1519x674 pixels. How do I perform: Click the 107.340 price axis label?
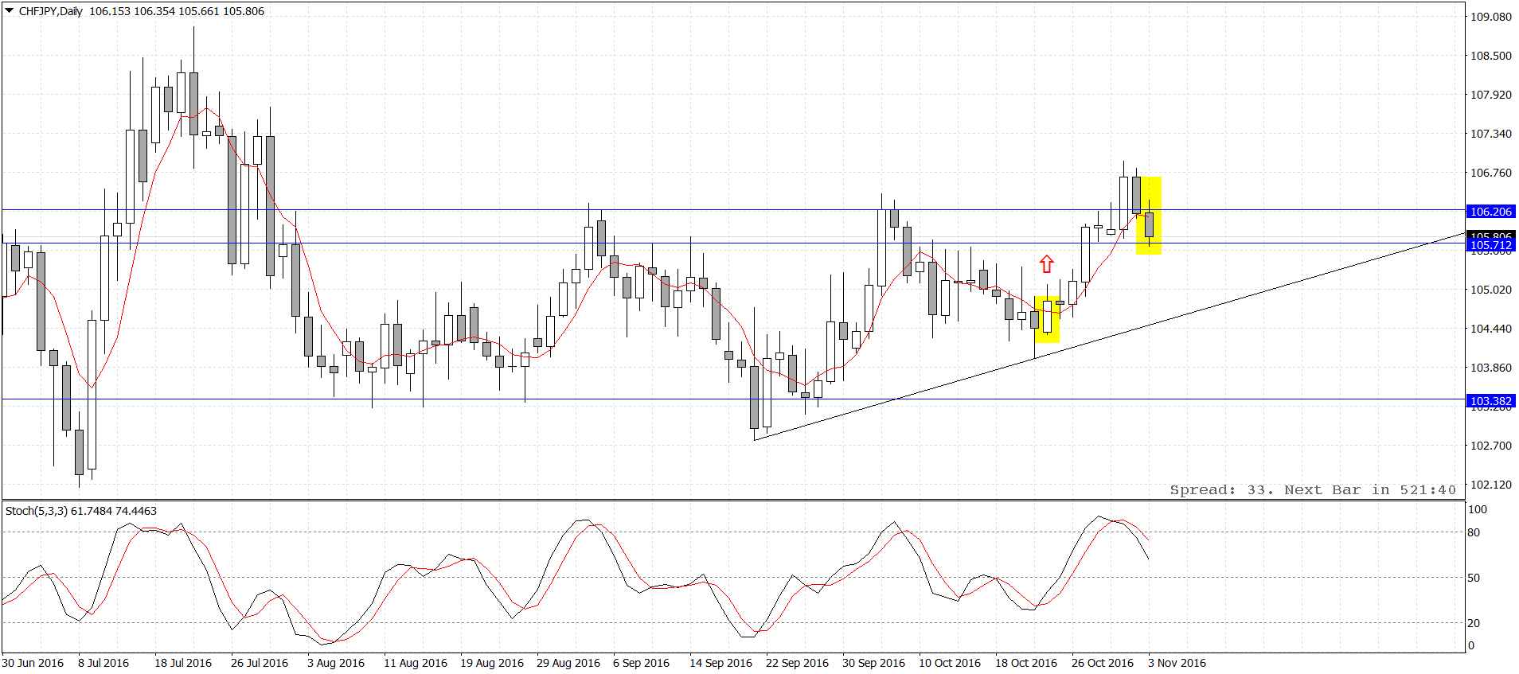1491,134
